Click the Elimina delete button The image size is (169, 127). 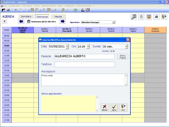coord(105,107)
